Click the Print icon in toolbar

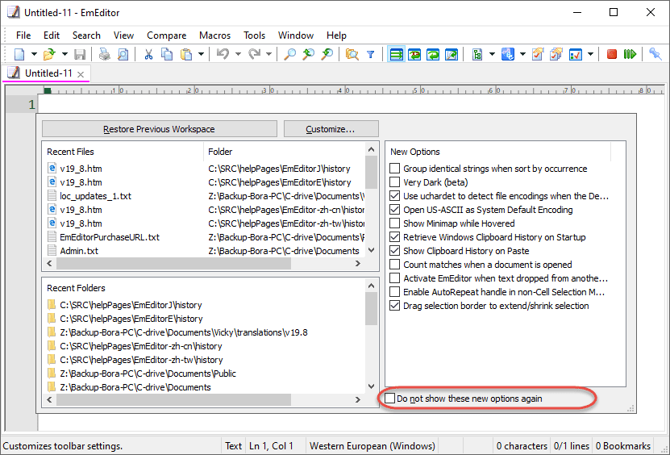point(105,54)
